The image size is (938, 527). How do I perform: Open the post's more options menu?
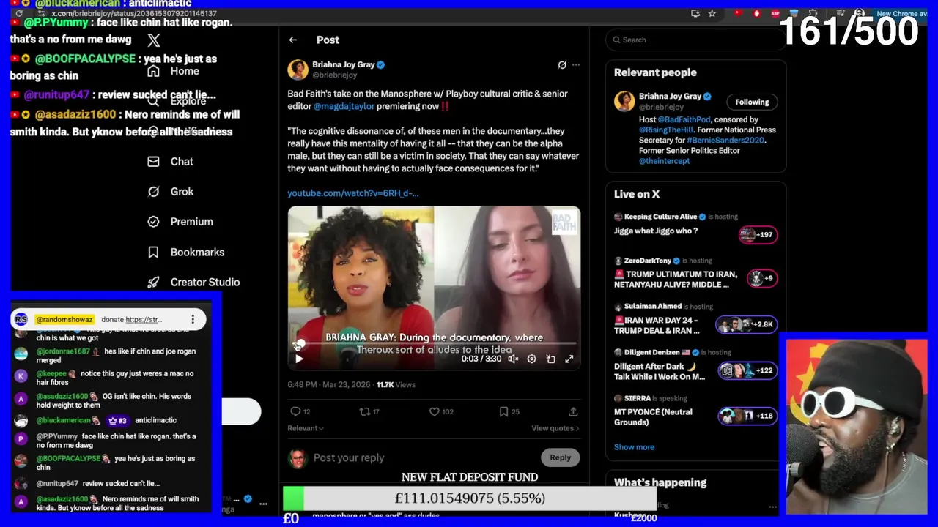576,65
